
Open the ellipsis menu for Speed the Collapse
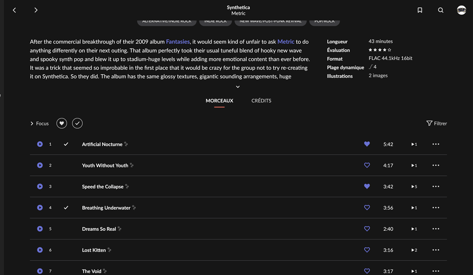point(435,186)
